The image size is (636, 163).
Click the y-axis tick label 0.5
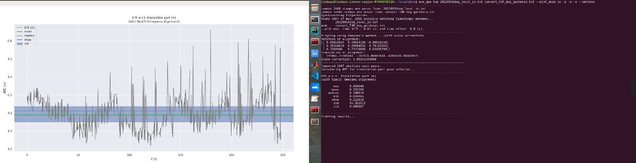click(x=10, y=59)
